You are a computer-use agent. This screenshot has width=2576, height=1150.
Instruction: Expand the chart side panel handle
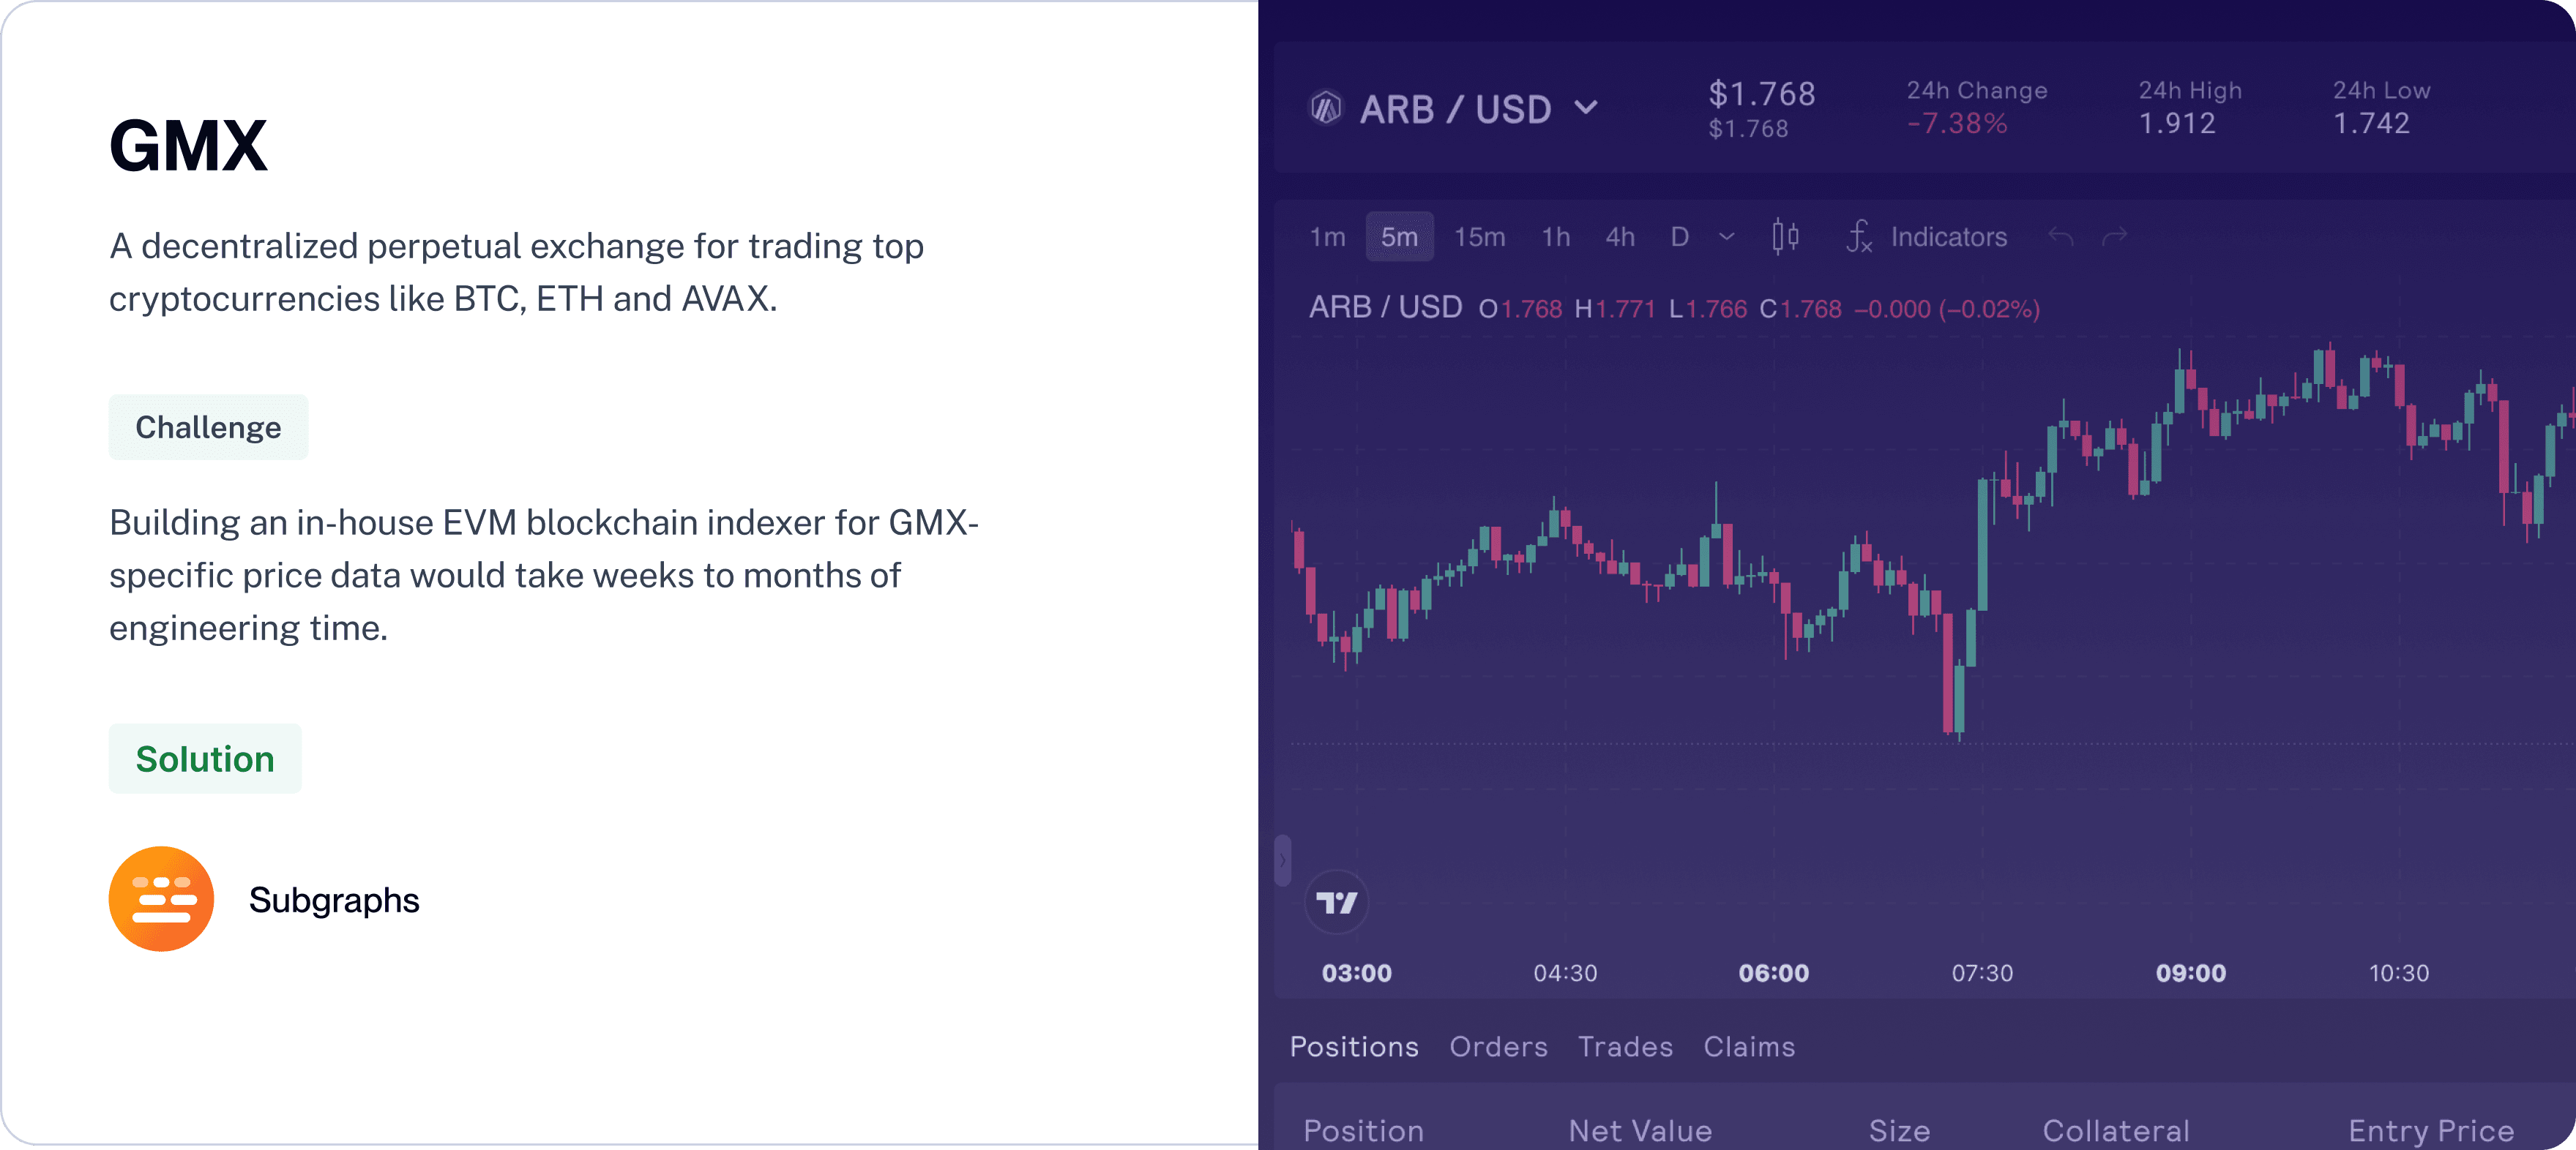(1282, 860)
